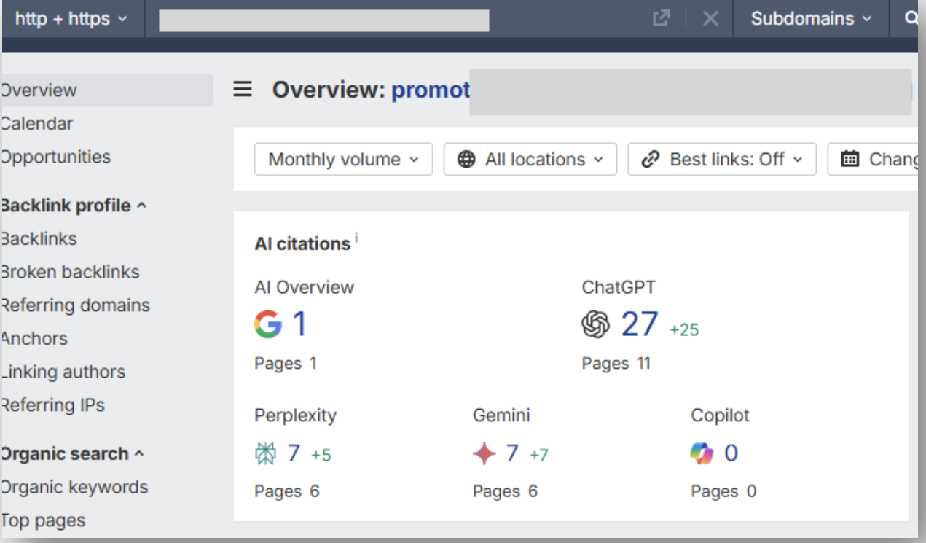
Task: Open the Anchors report
Action: coord(34,339)
